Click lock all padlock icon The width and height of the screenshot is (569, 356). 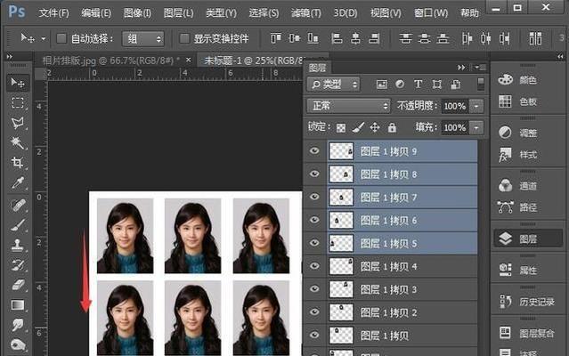[392, 127]
